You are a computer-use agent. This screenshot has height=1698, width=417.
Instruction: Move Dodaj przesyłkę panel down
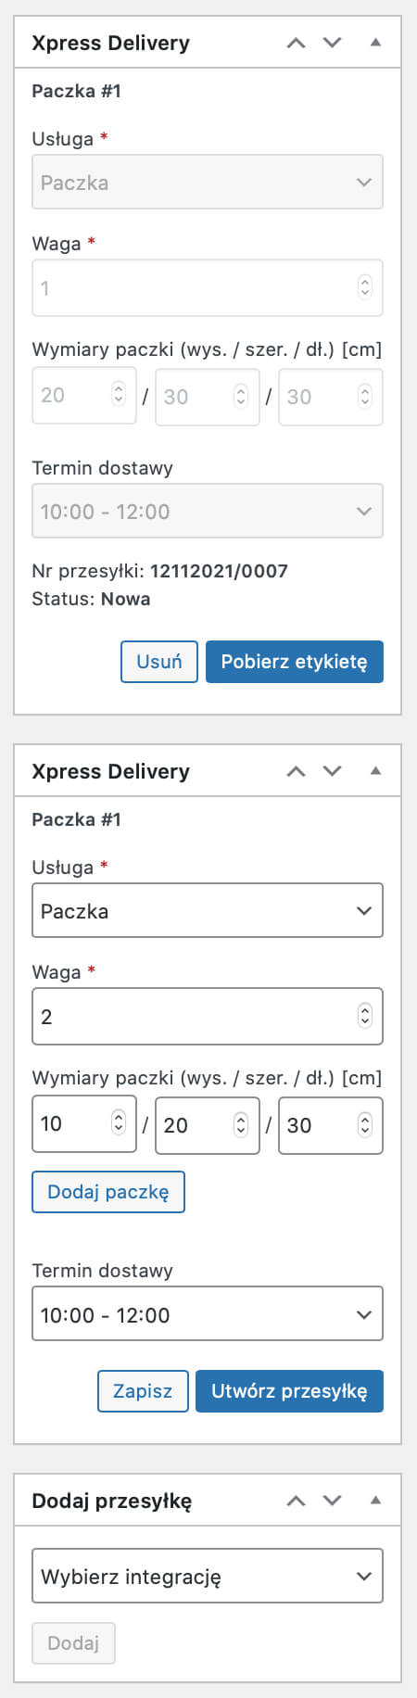(332, 1501)
